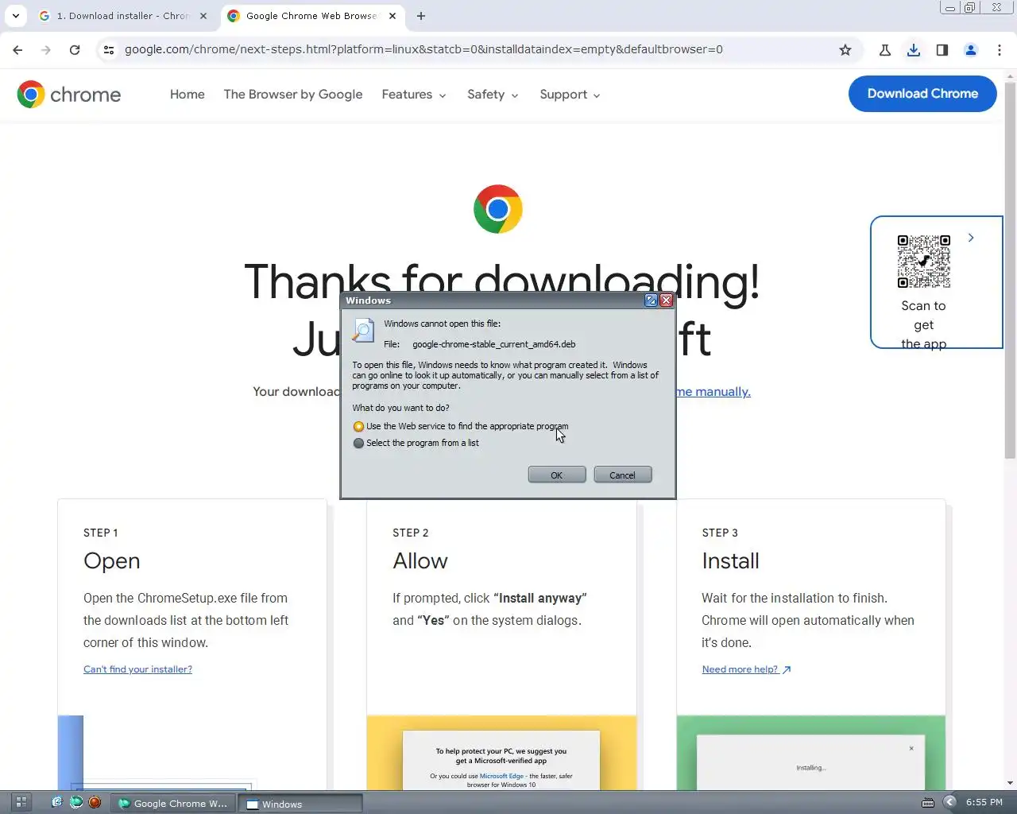Open the taskbar start menu grid icon
This screenshot has width=1017, height=814.
(x=21, y=802)
